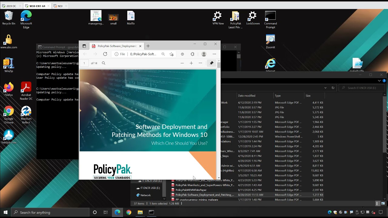388x218 pixels.
Task: Sort File Explorer by Date modified column
Action: click(255, 96)
